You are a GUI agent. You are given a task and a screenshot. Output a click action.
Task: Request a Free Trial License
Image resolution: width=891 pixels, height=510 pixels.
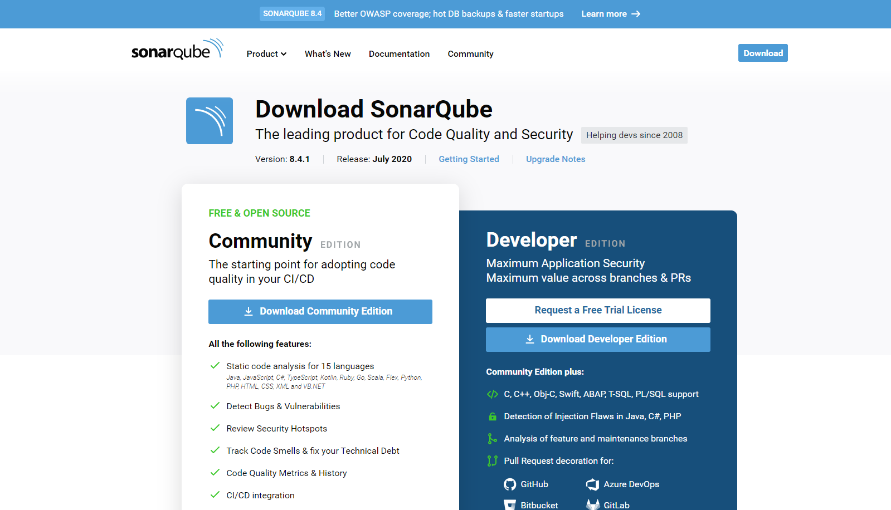pos(598,311)
